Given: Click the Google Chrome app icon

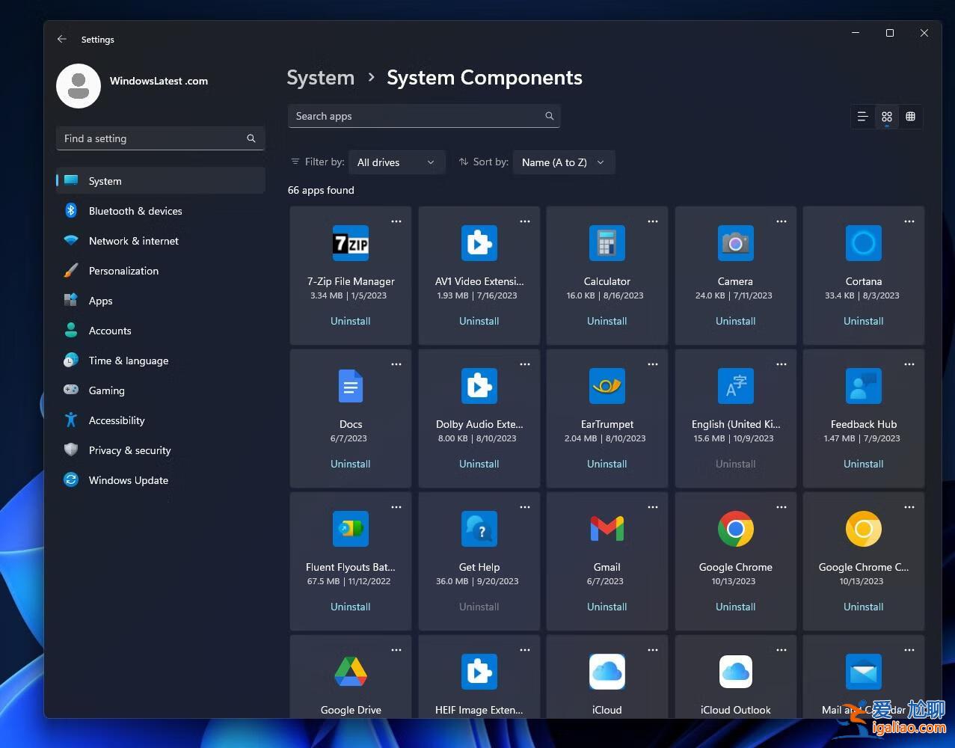Looking at the screenshot, I should coord(735,529).
